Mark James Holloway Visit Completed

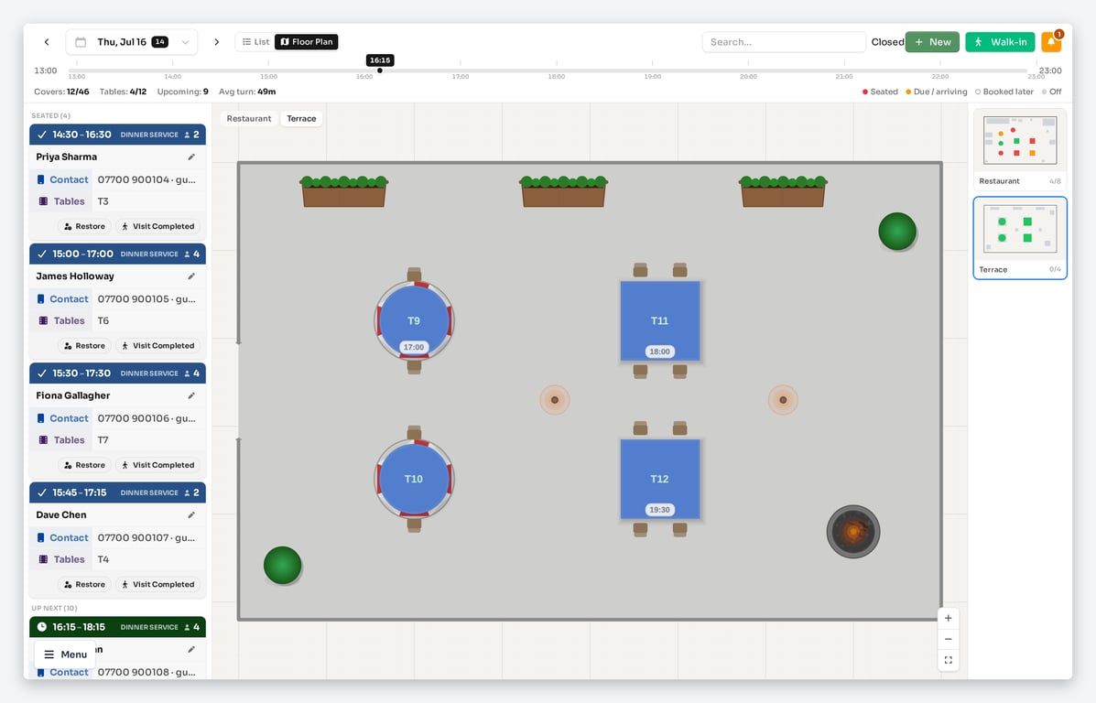point(158,346)
